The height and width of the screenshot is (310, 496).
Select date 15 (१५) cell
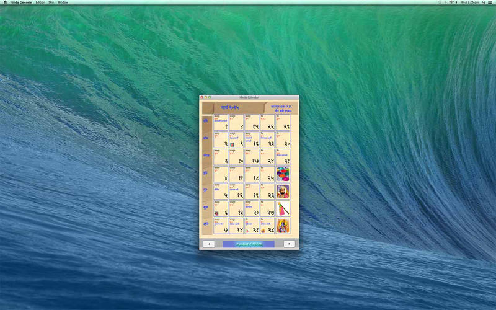(252, 122)
